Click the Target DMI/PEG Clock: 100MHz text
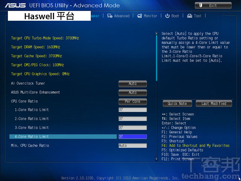The width and height of the screenshot is (241, 181). click(x=38, y=65)
